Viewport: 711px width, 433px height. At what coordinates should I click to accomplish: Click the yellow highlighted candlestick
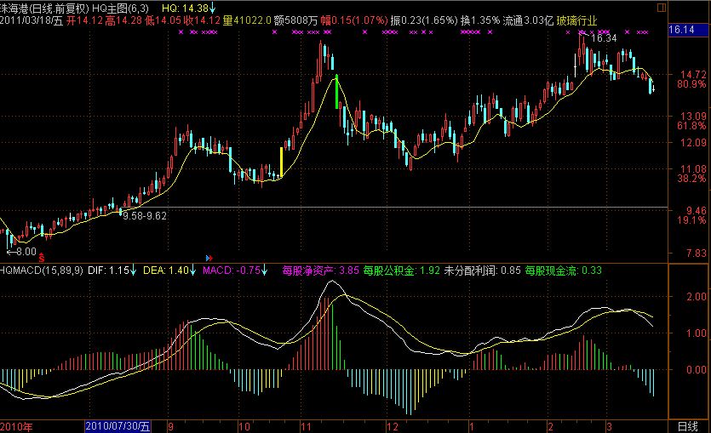point(282,162)
